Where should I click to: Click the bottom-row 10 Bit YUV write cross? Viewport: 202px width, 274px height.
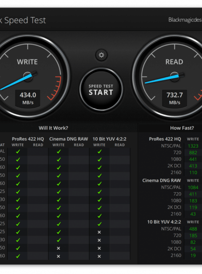[99, 256]
